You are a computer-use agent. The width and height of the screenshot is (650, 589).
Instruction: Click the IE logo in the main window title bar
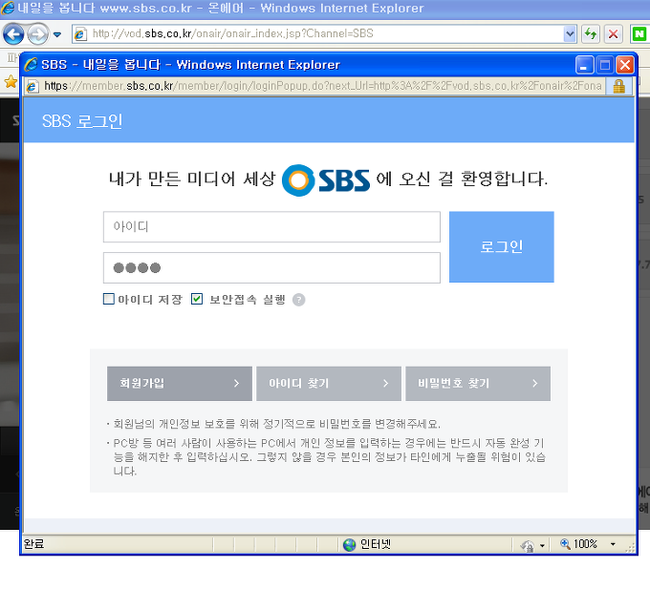[8, 8]
